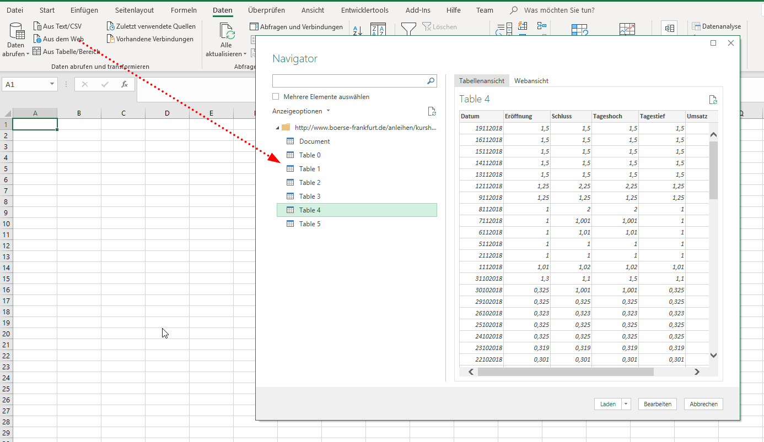Click the Daten abrufen database icon
Screen dimensions: 764x442
point(16,32)
